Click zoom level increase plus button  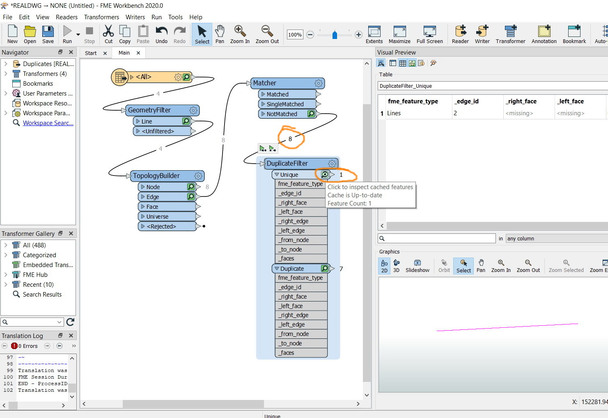(x=358, y=35)
